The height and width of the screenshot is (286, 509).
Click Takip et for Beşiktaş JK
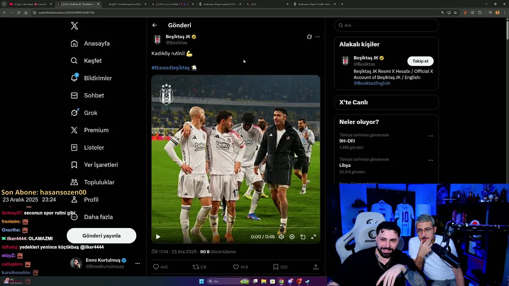420,61
